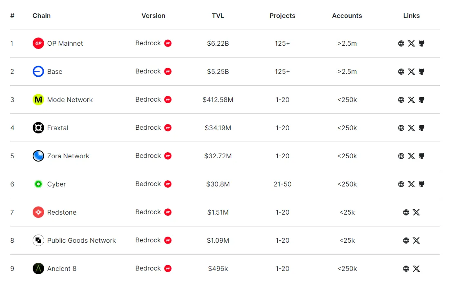
Task: Click the Ancient 8 chain logo
Action: 38,268
